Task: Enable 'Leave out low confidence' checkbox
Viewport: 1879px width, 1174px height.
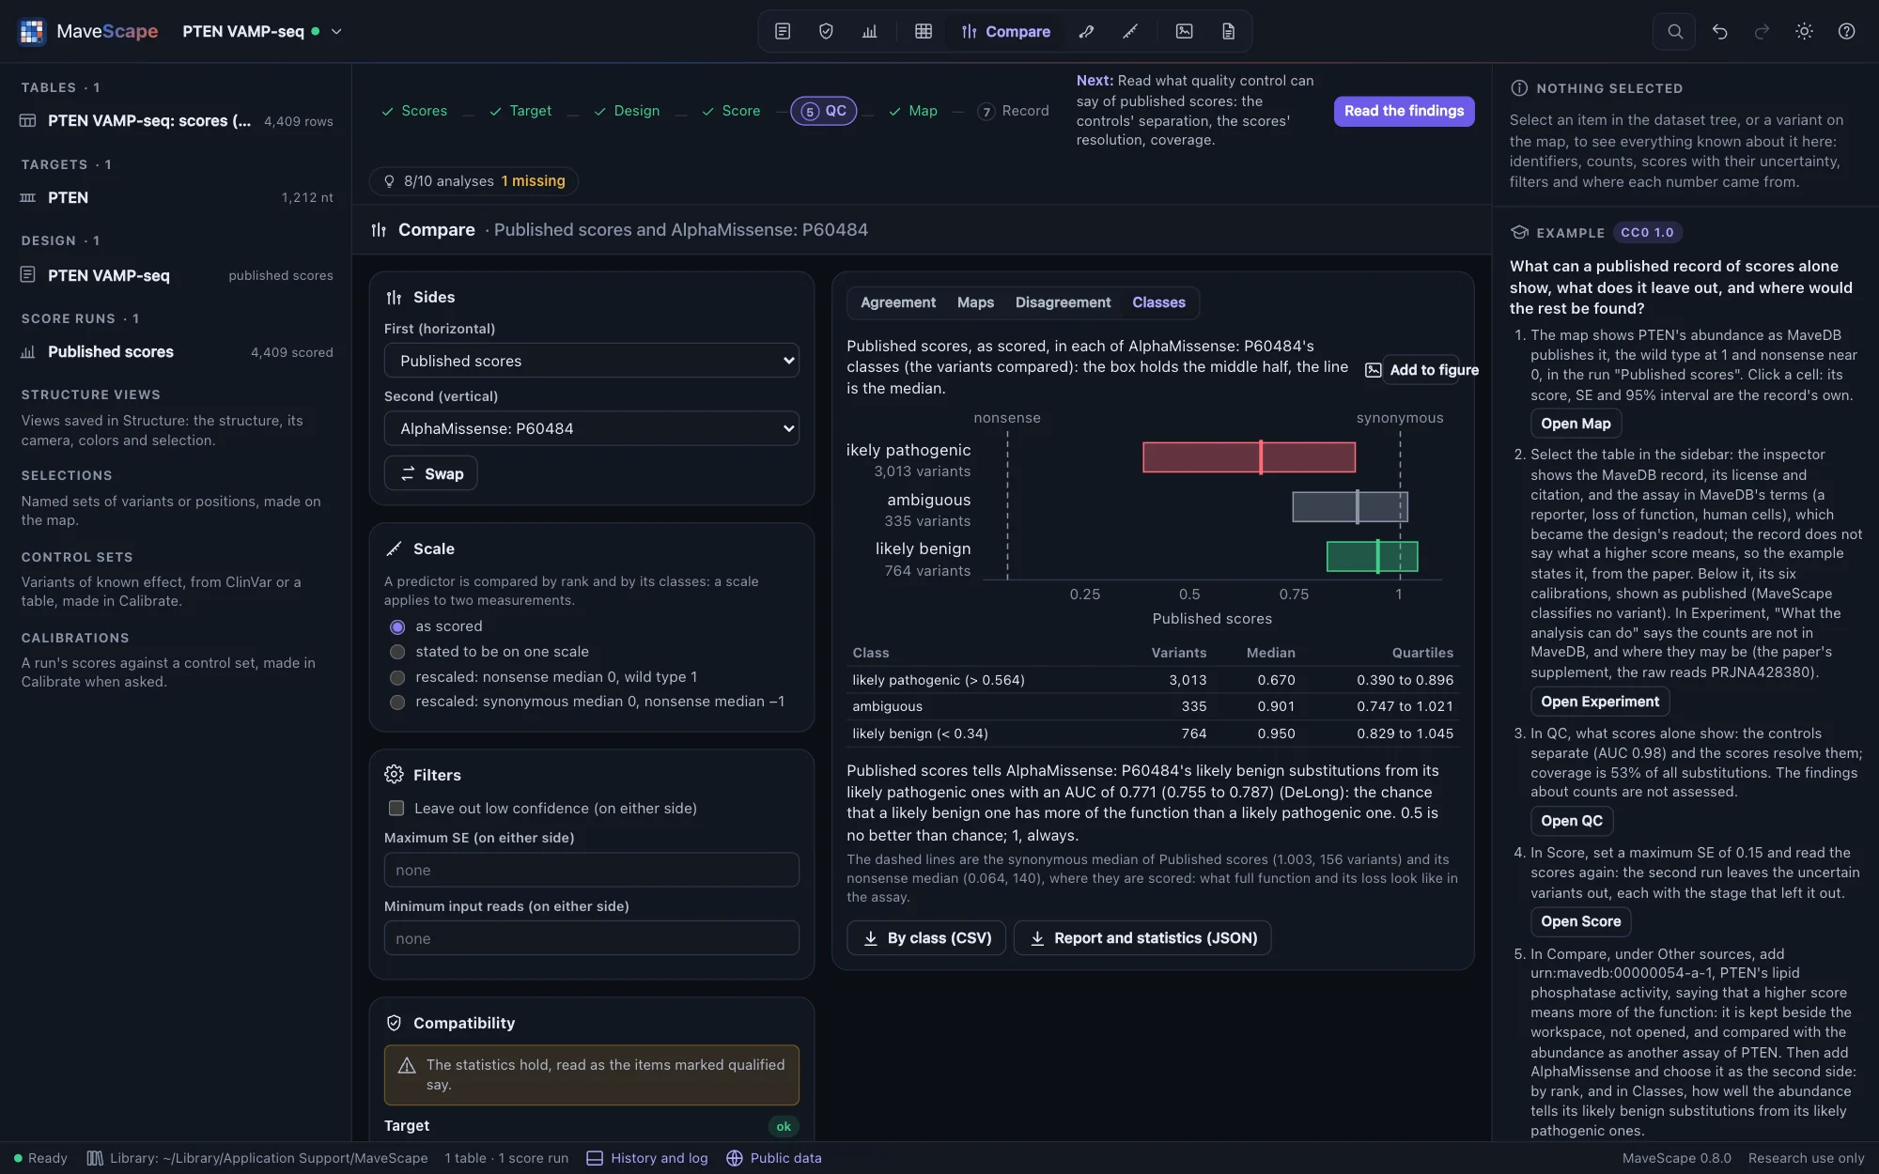Action: [396, 809]
